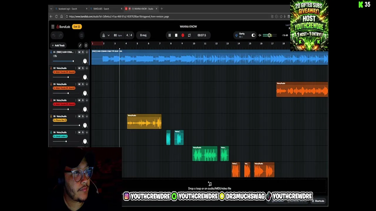
Task: Open the virtual MIDI keyboard icon
Action: coord(81,35)
